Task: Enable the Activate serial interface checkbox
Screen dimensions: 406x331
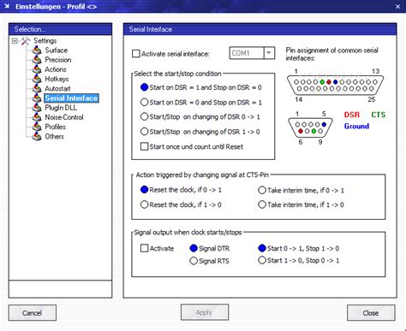Action: (136, 54)
